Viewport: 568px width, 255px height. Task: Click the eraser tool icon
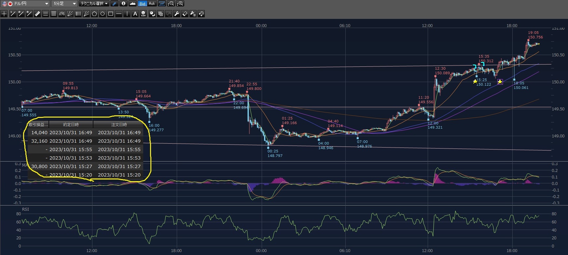point(185,14)
